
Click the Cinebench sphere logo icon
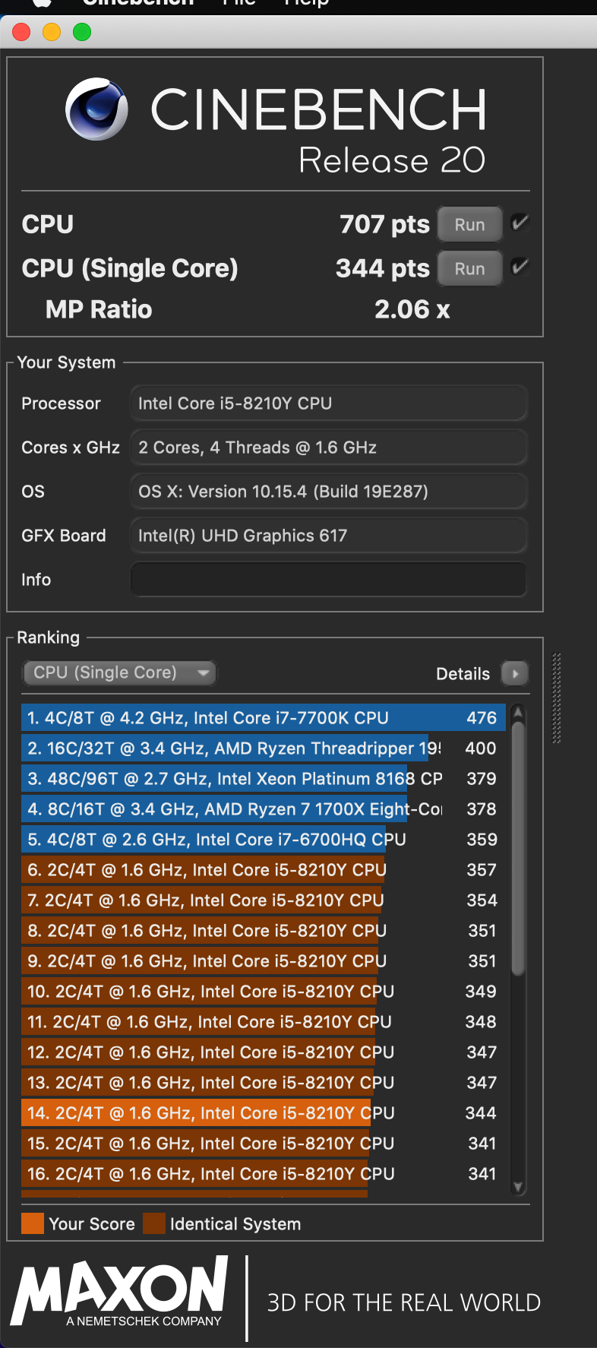pos(96,109)
